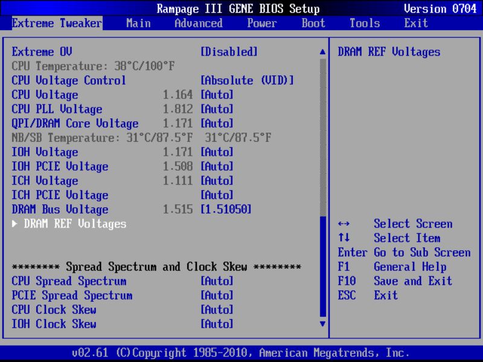Open CPU Voltage Control [Absolute (VID)] option
The image size is (483, 362).
point(247,80)
